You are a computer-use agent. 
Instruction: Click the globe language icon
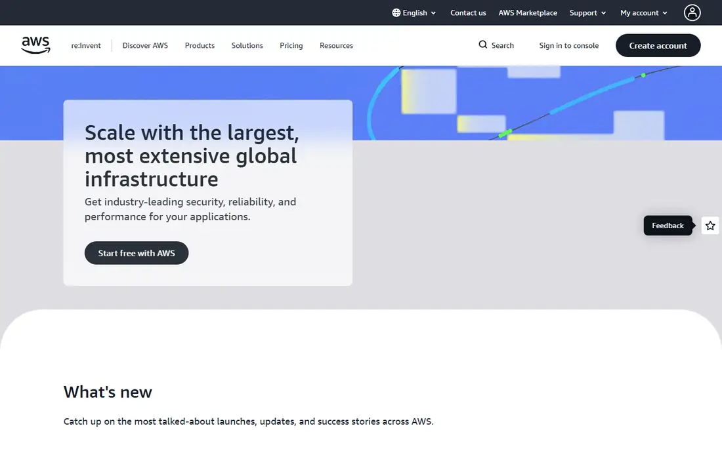[x=396, y=13]
